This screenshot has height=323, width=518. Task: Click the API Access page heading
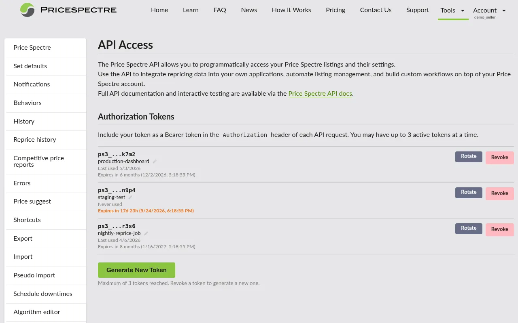[x=125, y=45]
